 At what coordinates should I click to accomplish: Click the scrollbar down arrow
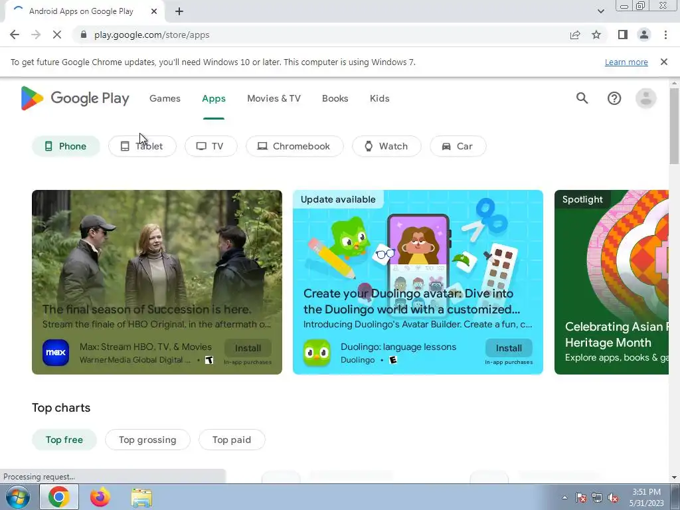pyautogui.click(x=674, y=477)
